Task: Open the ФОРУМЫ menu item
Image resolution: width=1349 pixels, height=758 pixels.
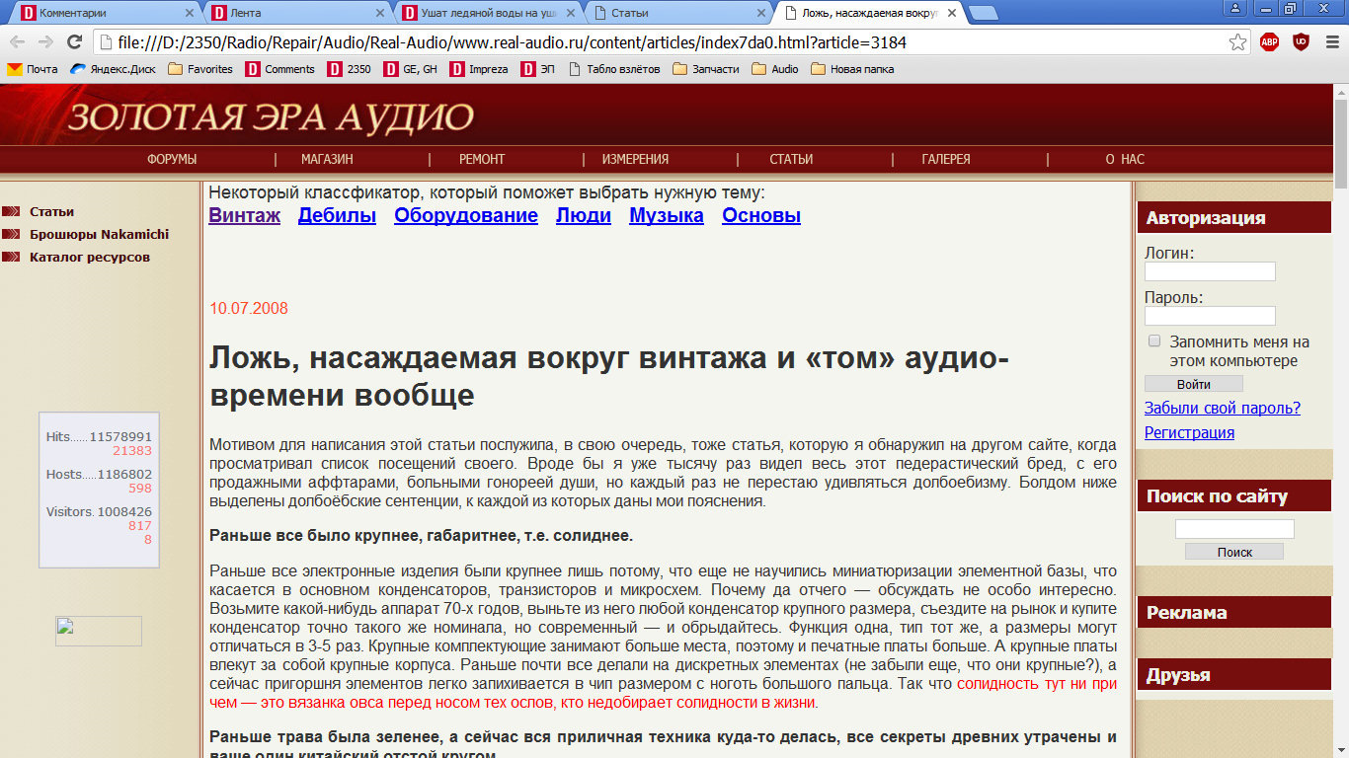Action: click(172, 159)
